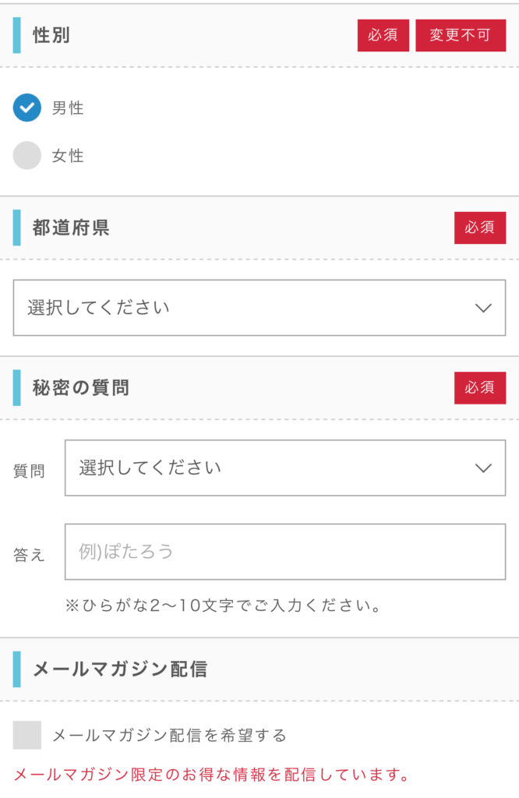Click the 男性 label text
This screenshot has width=519, height=798.
68,108
